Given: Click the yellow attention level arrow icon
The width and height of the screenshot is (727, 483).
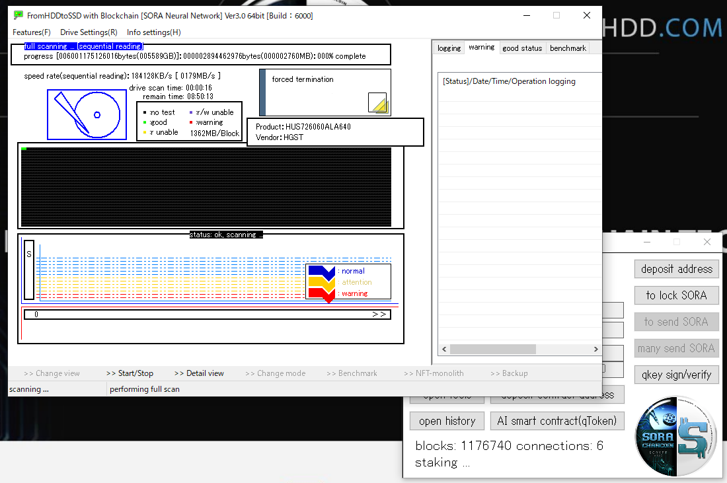Looking at the screenshot, I should 322,282.
